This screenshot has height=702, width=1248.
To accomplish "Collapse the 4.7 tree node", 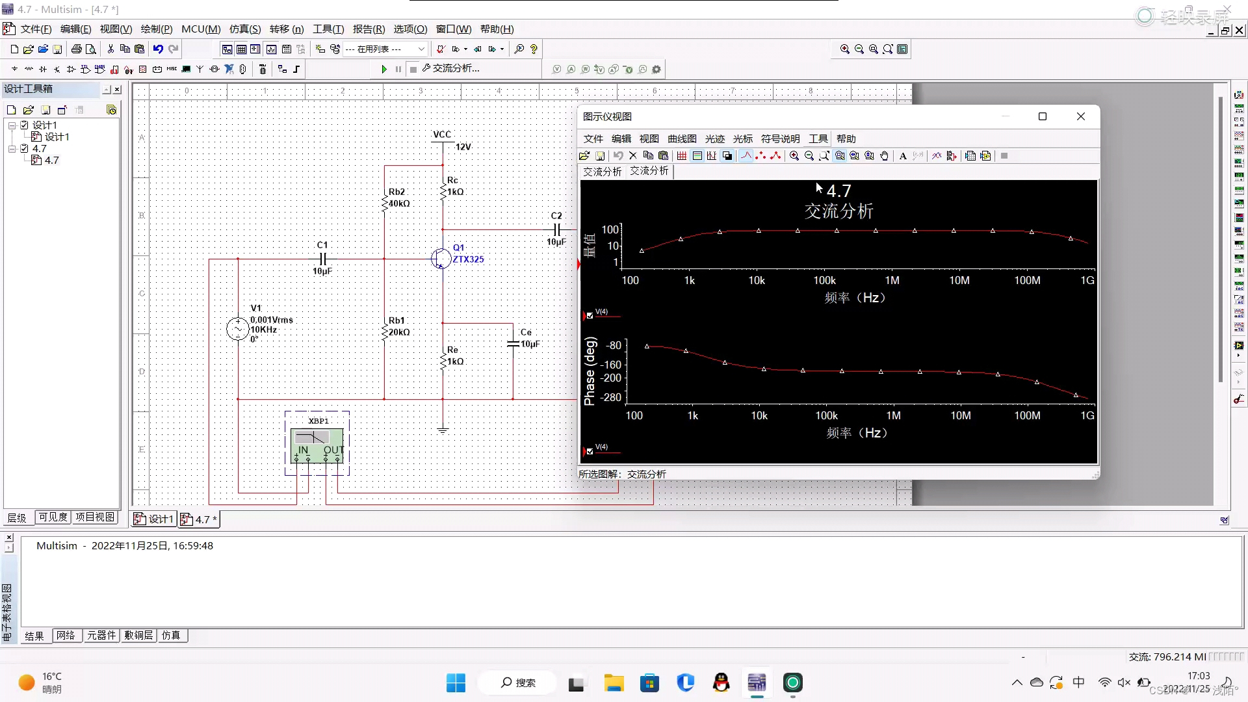I will click(x=11, y=149).
